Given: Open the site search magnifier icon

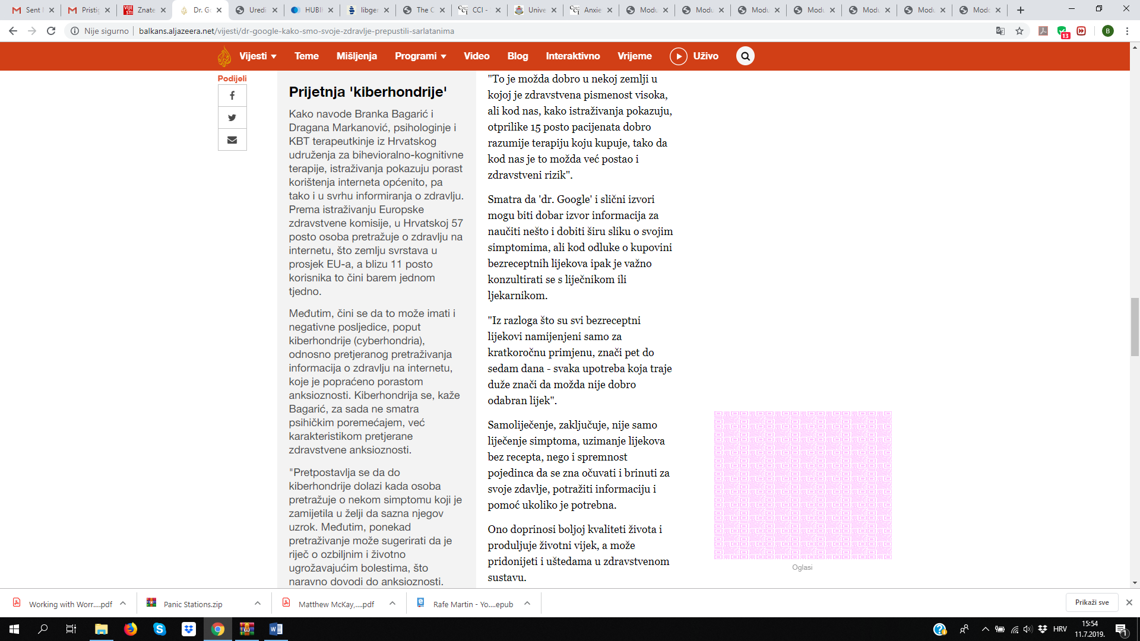Looking at the screenshot, I should coord(745,56).
